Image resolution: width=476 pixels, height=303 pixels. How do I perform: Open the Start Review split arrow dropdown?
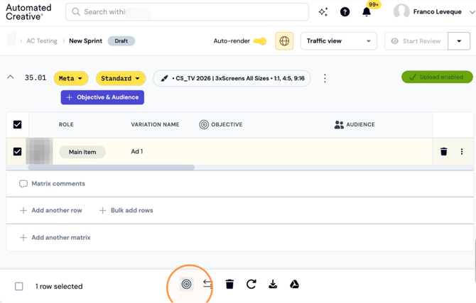click(459, 41)
